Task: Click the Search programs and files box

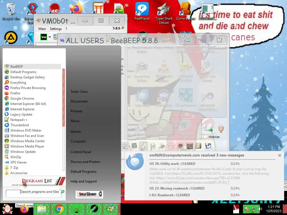Action: 34,194
